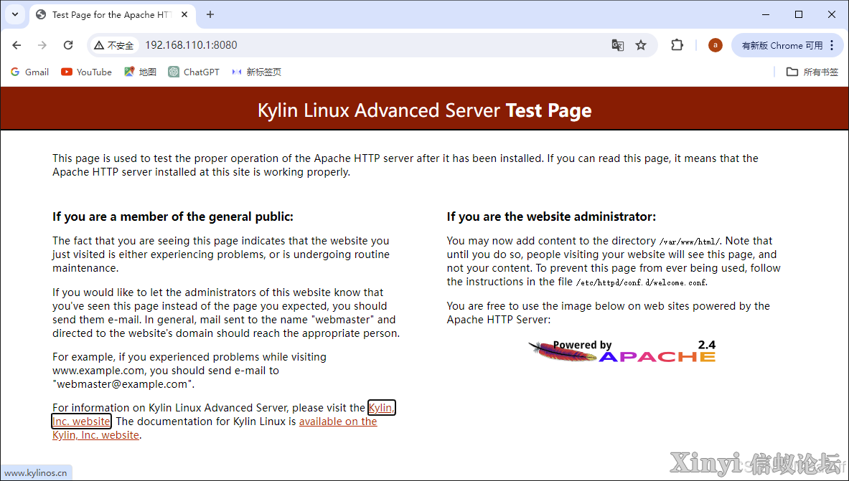This screenshot has height=481, width=849.
Task: Click the Powered by Apache 2.4 image
Action: 622,351
